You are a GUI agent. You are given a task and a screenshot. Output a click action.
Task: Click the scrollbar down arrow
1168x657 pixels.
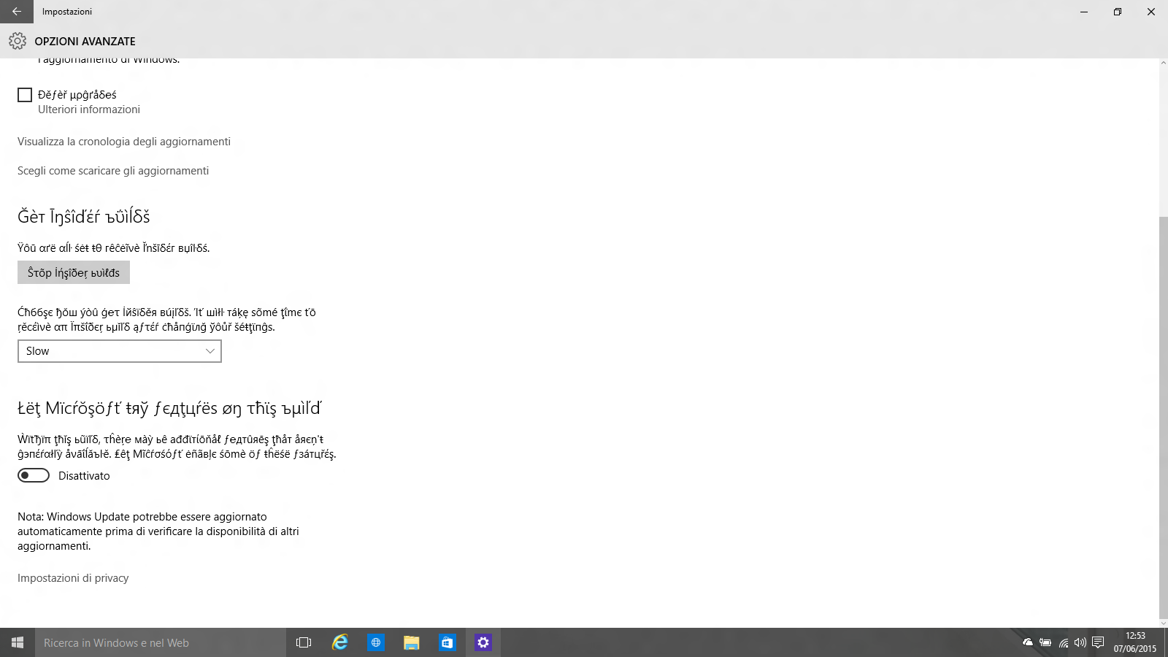1163,623
